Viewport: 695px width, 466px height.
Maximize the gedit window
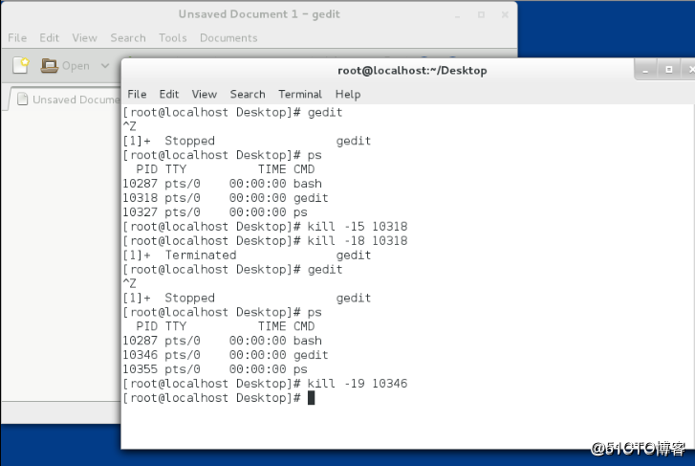481,15
